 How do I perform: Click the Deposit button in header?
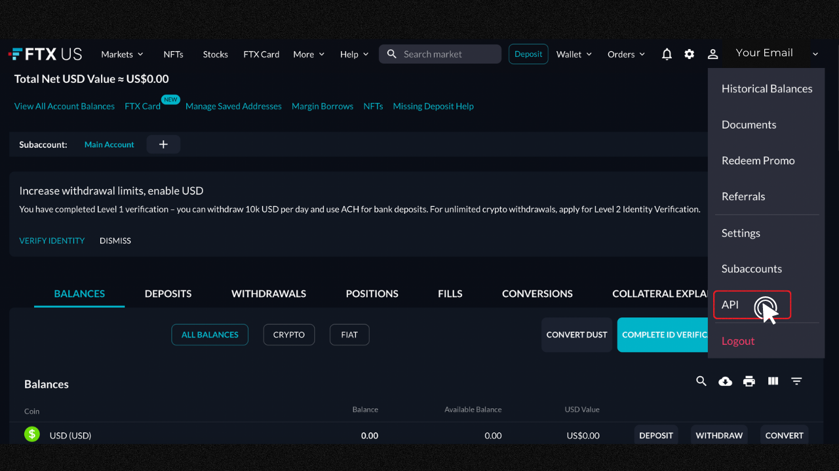(x=528, y=54)
